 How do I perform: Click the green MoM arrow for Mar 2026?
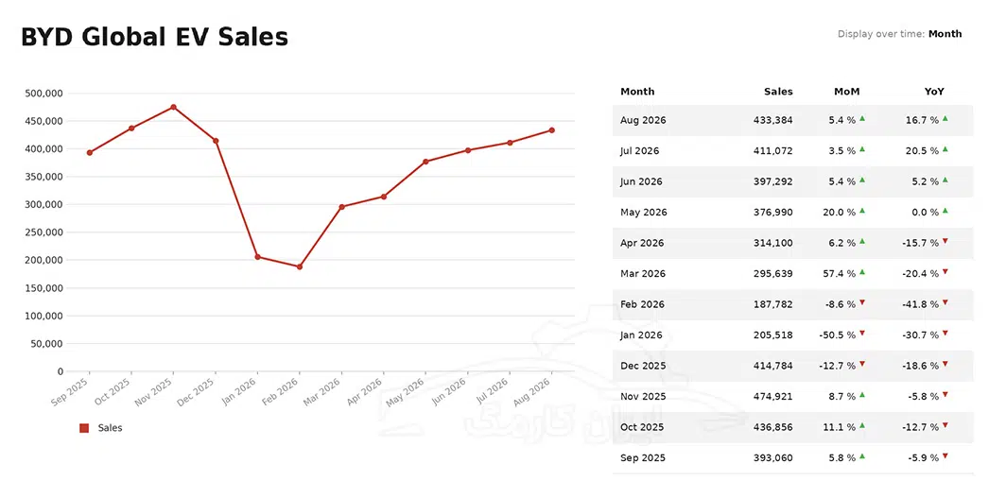click(862, 272)
